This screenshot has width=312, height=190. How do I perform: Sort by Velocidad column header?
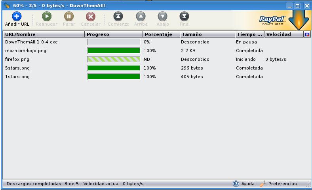click(284, 34)
